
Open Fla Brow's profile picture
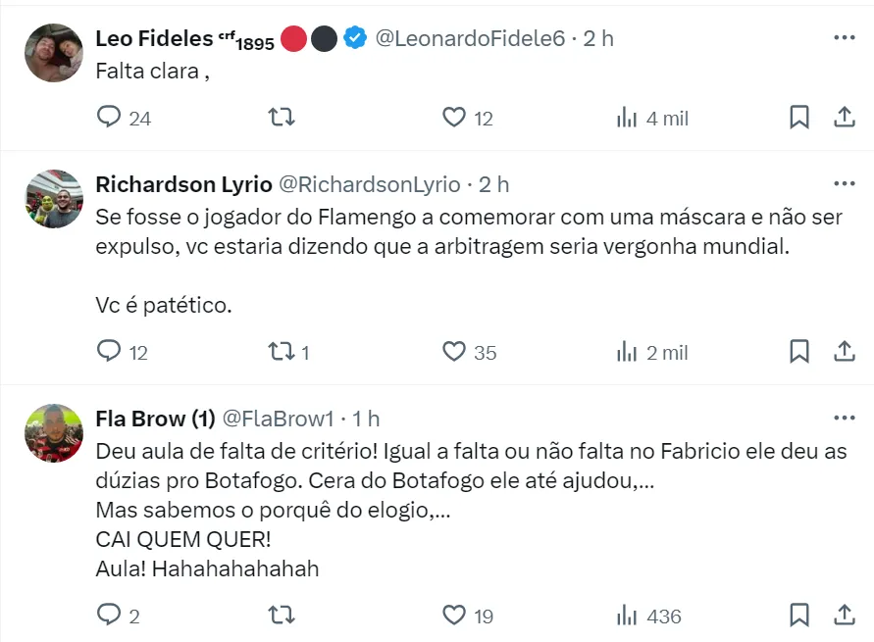pyautogui.click(x=53, y=432)
